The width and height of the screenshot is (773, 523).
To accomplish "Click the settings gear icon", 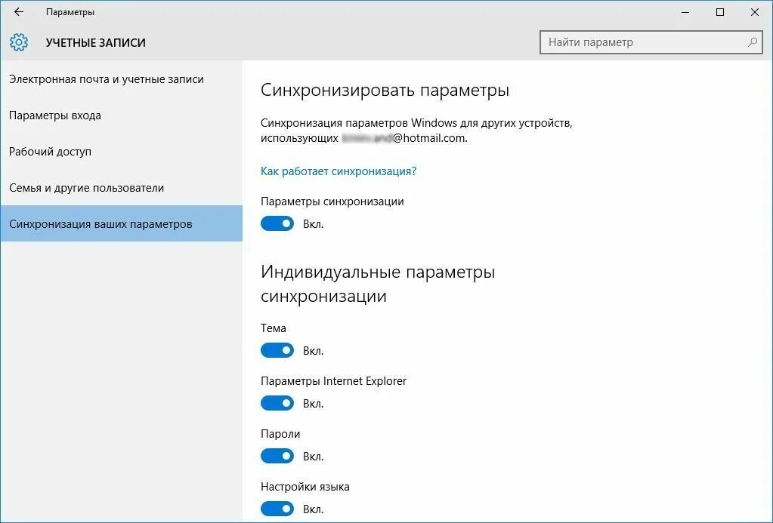I will [x=19, y=42].
